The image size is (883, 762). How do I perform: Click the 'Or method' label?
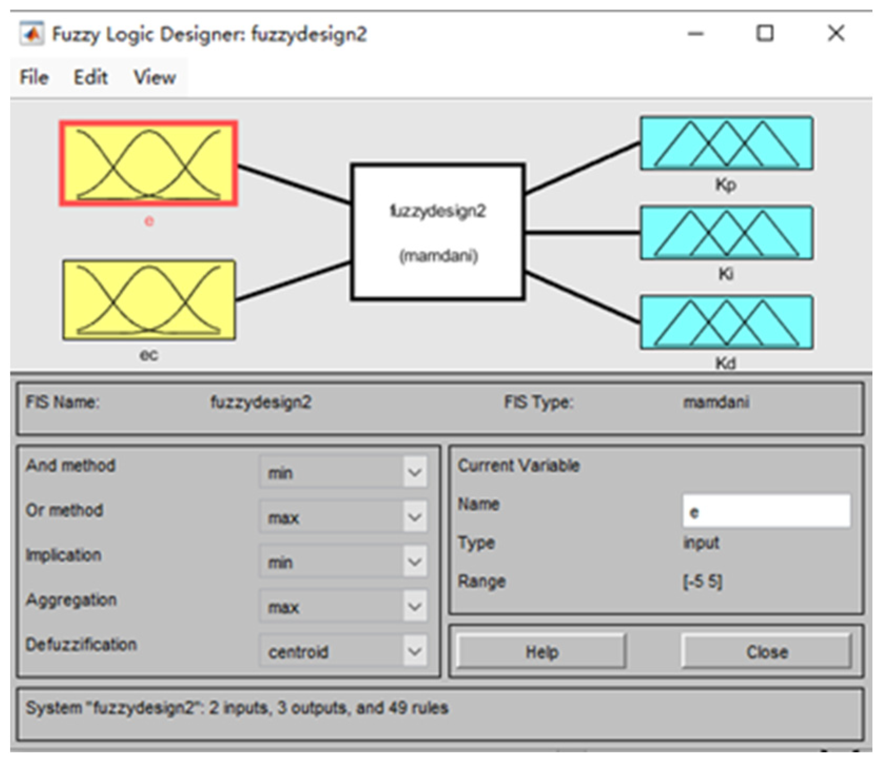[x=64, y=510]
